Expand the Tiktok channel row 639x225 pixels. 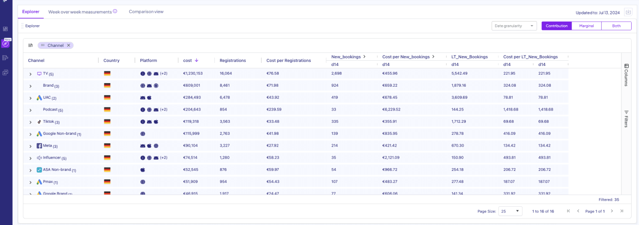point(30,122)
